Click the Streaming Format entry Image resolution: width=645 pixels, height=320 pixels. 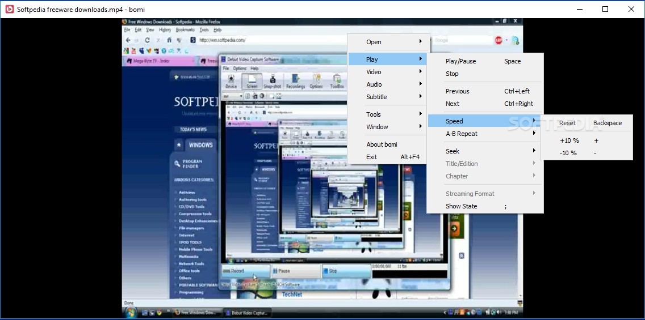click(x=485, y=194)
